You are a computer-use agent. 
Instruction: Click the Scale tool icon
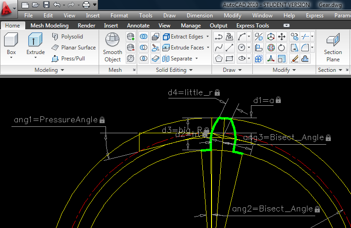282,59
